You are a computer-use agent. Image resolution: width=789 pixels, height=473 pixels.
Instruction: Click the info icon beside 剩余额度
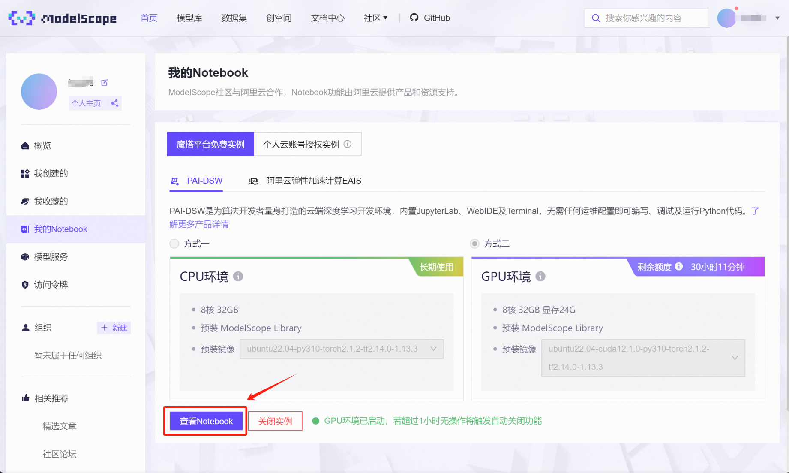[x=679, y=267]
